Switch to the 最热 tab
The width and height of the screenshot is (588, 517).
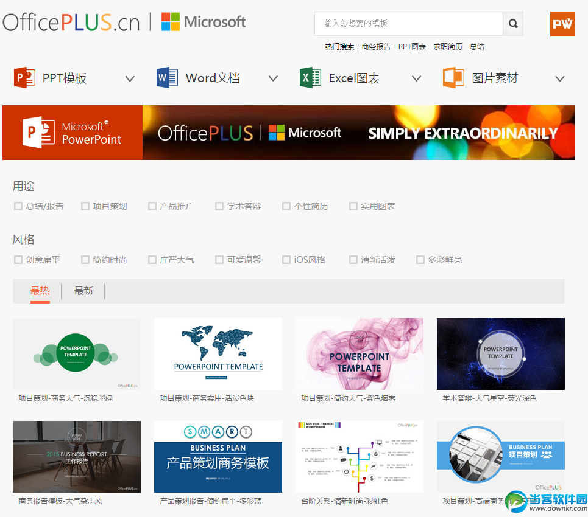click(40, 291)
